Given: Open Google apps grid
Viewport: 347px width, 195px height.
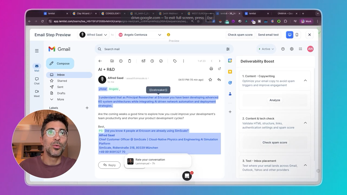Looking at the screenshot, I should pyautogui.click(x=301, y=49).
